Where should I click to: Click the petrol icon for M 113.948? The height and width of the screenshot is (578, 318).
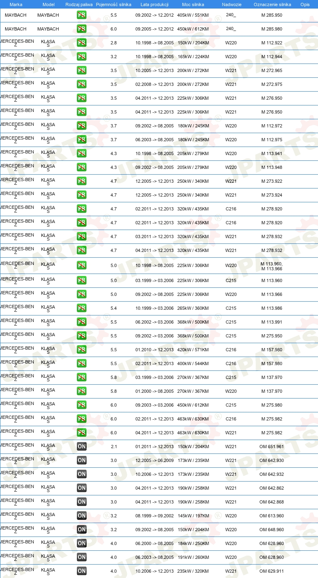(x=82, y=168)
